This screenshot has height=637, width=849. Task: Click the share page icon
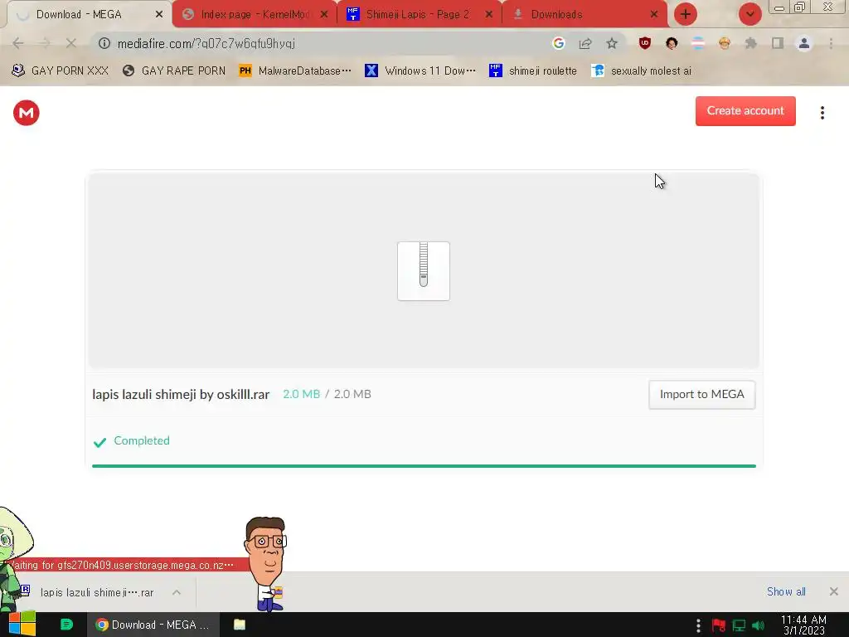point(585,43)
